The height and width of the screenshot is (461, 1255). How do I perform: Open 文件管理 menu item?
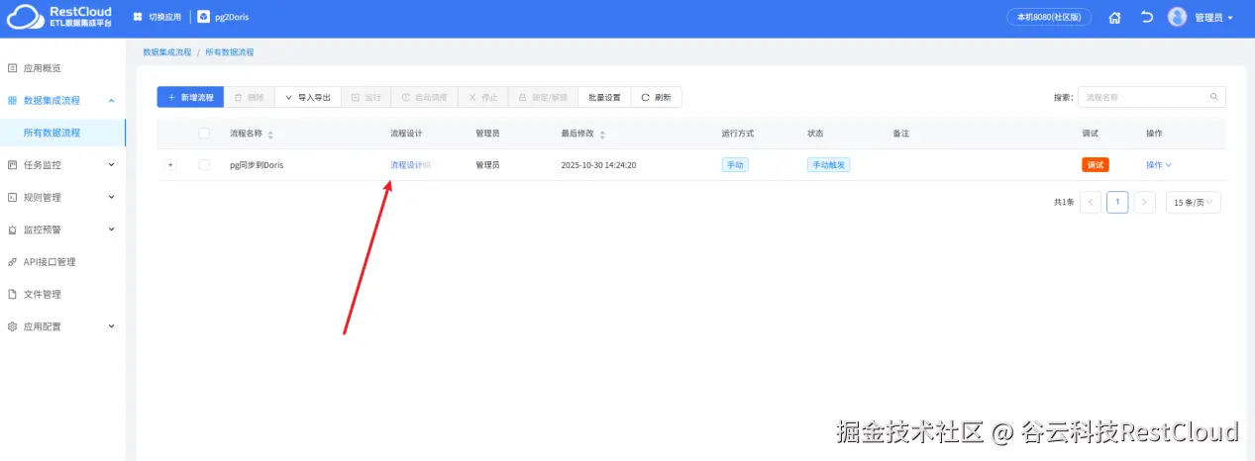tap(42, 294)
